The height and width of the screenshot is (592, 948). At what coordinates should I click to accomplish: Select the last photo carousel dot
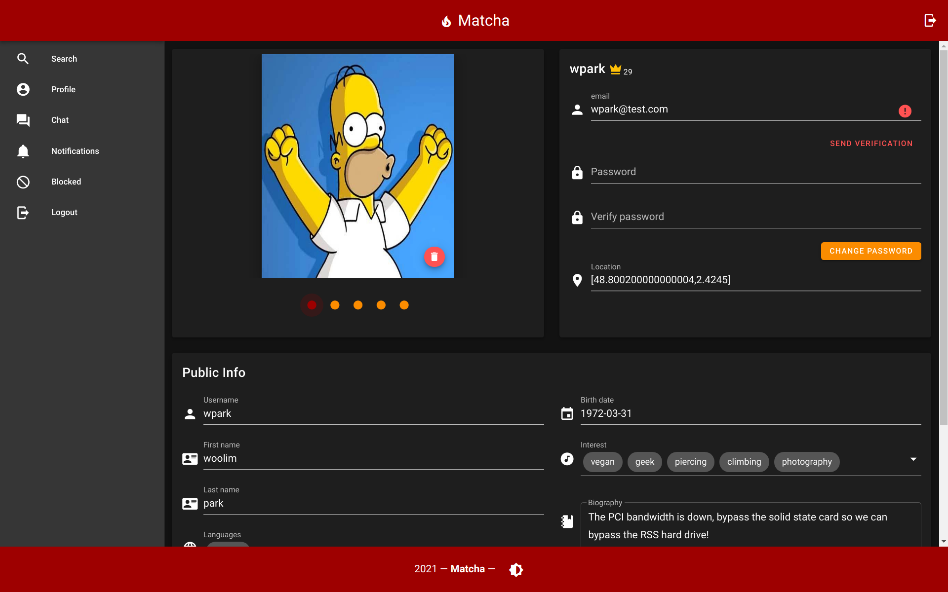point(404,305)
